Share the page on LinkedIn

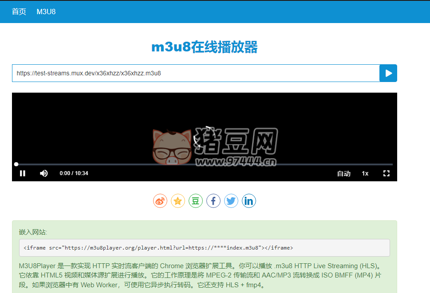click(249, 201)
